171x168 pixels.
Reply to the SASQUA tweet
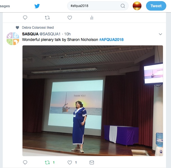click(x=25, y=162)
